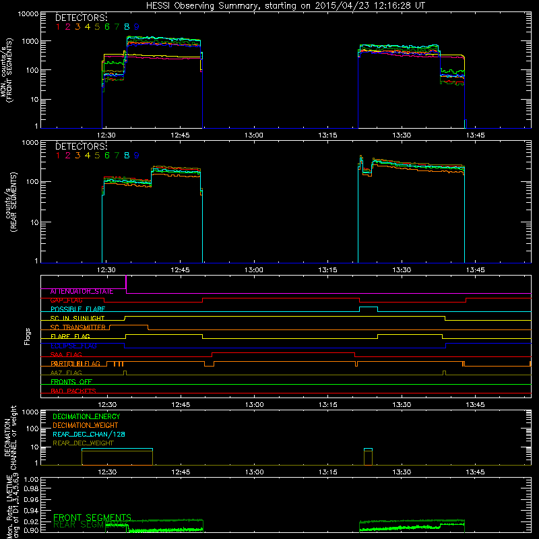The height and width of the screenshot is (539, 539).
Task: Click the GAP_FLAG label
Action: point(66,300)
